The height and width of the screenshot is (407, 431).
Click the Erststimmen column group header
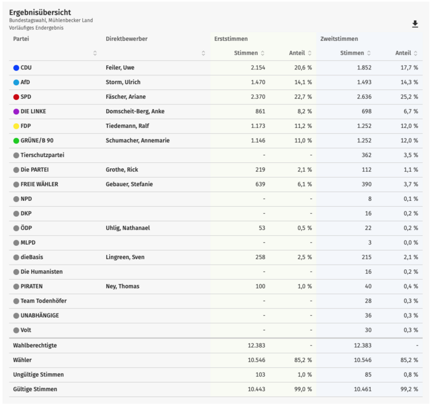pyautogui.click(x=231, y=39)
